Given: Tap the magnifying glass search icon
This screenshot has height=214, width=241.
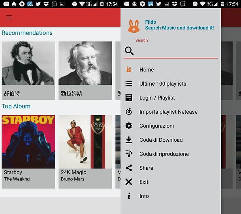Looking at the screenshot, I should coord(129,51).
